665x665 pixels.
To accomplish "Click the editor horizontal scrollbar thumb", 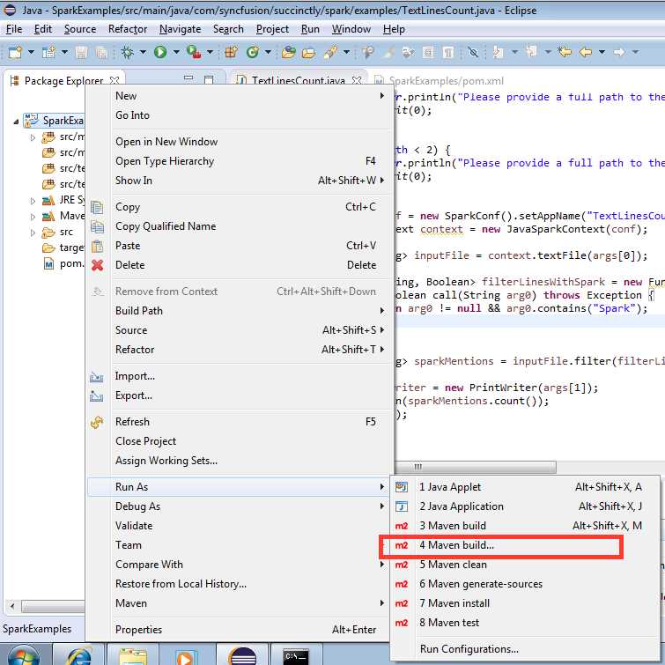I will pyautogui.click(x=475, y=467).
